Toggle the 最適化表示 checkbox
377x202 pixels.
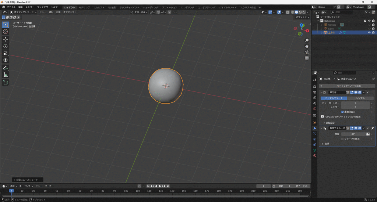(342, 112)
